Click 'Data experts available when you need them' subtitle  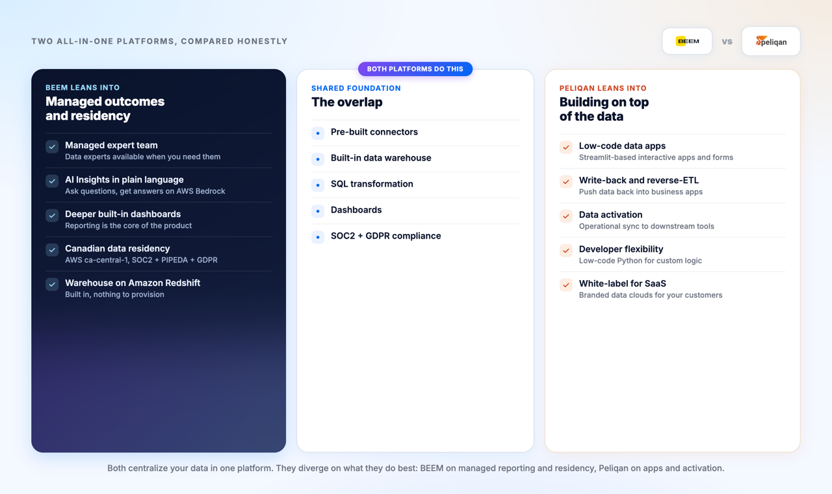143,157
